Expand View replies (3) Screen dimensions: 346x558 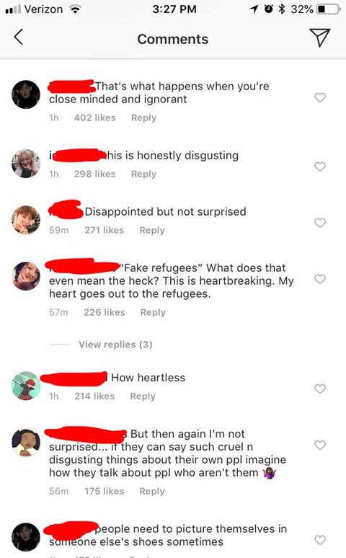pos(115,345)
